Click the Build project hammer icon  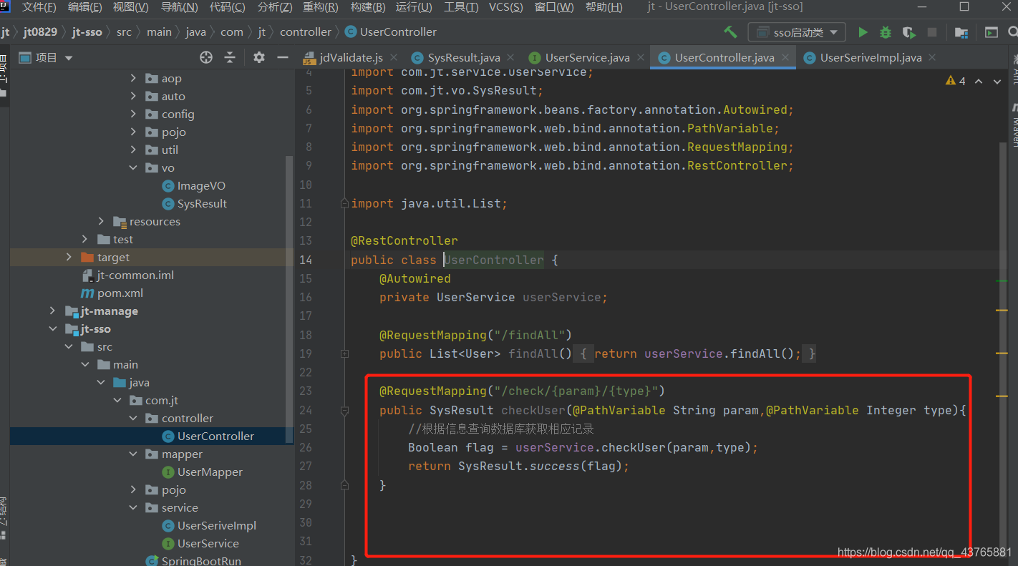click(x=730, y=32)
